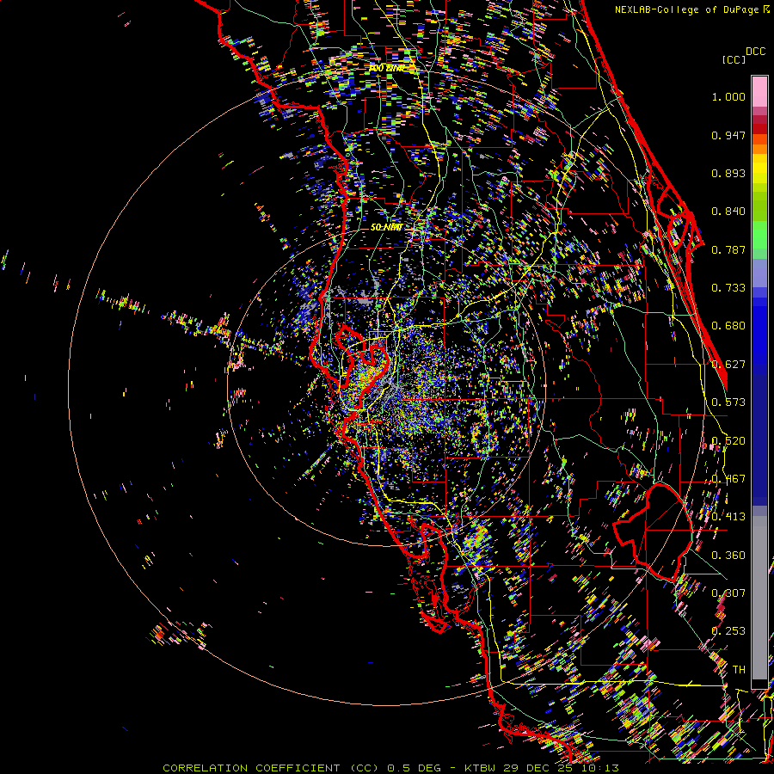This screenshot has height=774, width=774.
Task: Select the 0.360 legend value
Action: click(728, 556)
